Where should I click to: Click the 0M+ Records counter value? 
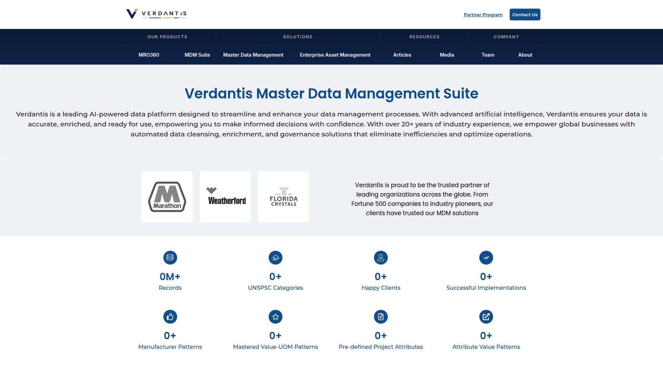coord(170,277)
